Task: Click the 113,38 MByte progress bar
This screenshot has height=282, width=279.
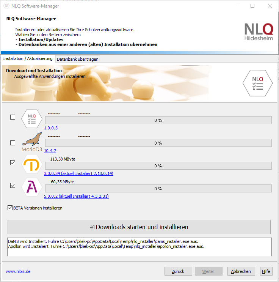Action: click(x=158, y=165)
